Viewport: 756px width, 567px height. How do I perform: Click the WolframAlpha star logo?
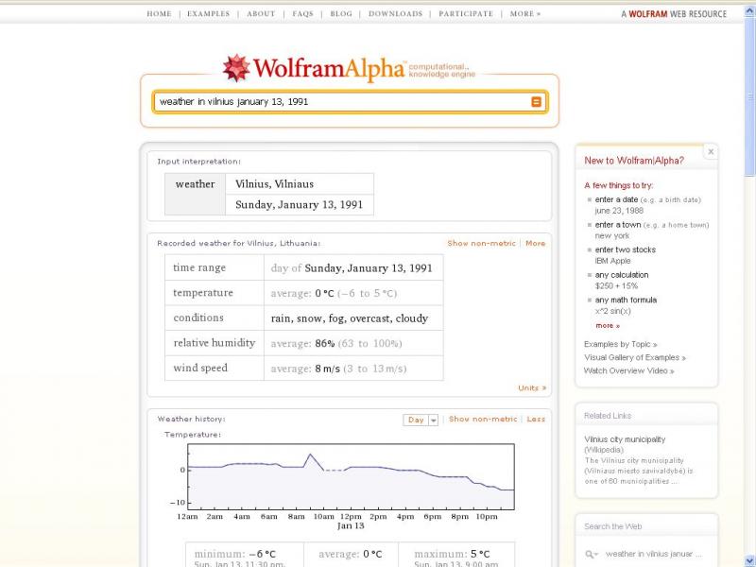coord(236,68)
